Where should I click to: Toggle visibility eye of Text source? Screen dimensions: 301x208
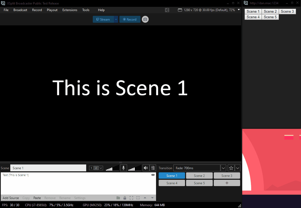point(153,175)
